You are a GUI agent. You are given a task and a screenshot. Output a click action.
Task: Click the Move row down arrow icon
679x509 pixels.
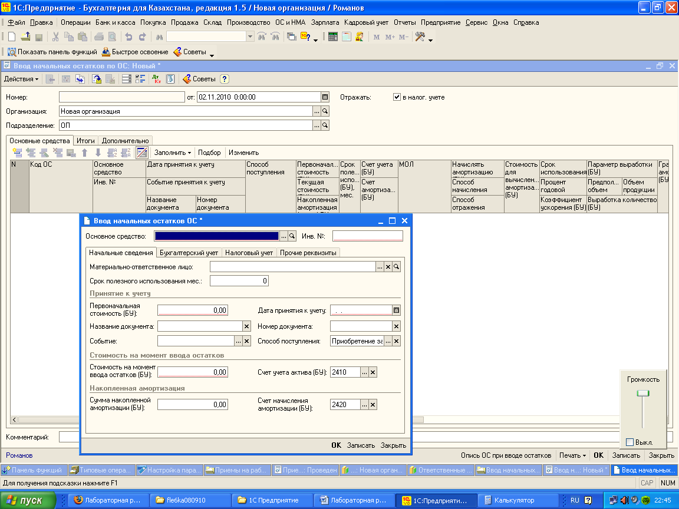click(98, 153)
